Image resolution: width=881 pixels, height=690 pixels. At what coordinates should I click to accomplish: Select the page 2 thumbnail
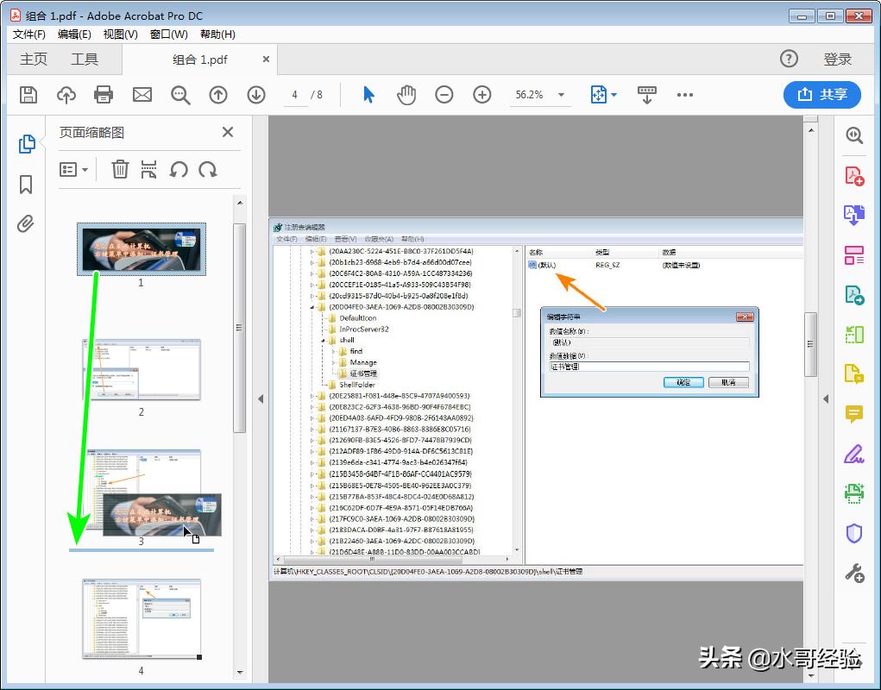pyautogui.click(x=141, y=369)
